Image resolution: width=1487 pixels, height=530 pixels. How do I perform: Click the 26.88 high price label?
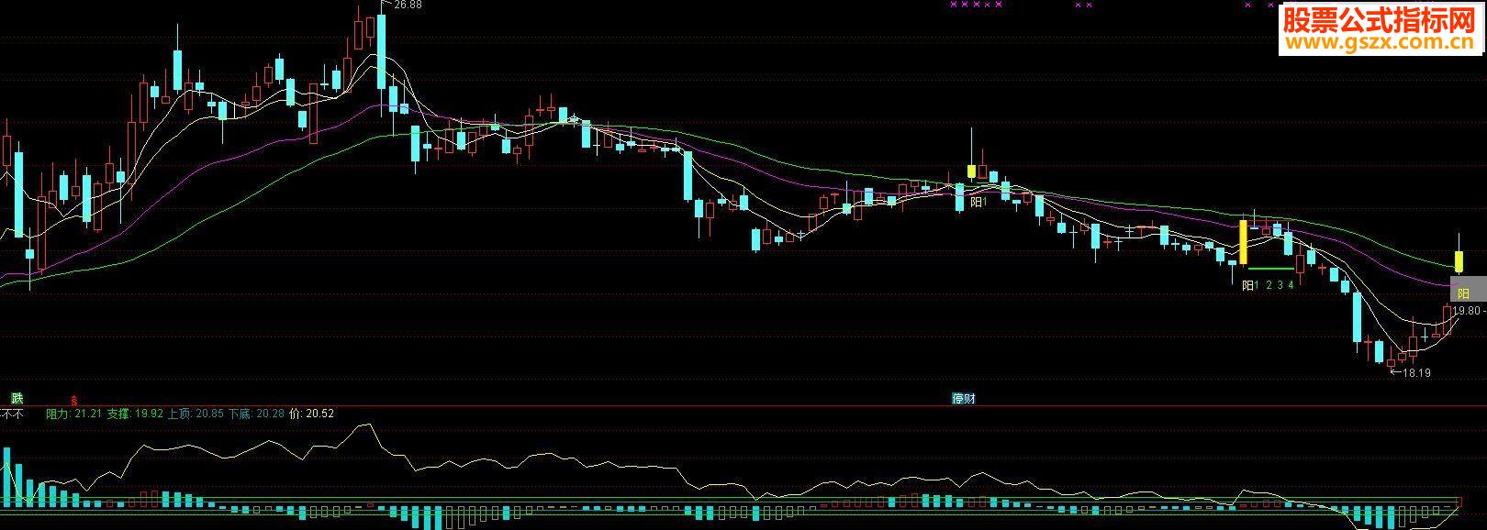(408, 5)
